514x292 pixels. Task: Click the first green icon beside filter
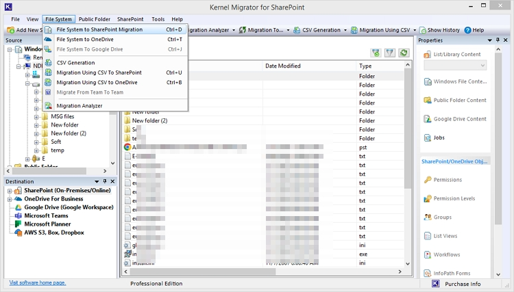pos(376,53)
